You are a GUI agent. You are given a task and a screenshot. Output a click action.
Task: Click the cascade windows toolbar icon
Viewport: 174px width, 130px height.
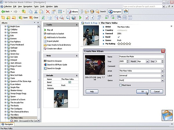click(119, 18)
